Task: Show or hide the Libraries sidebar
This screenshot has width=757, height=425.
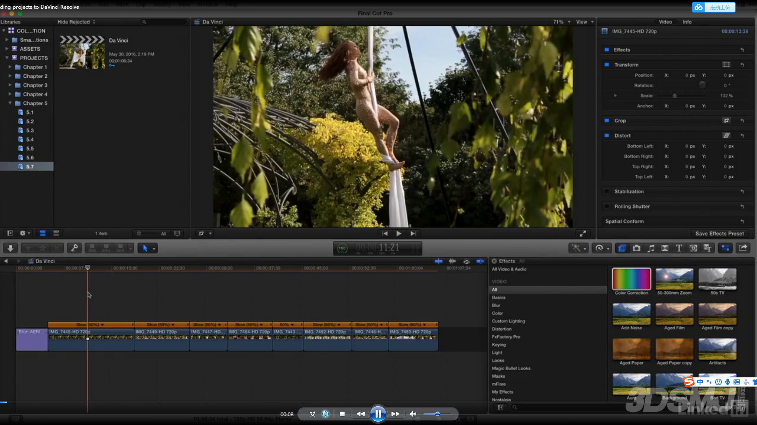Action: 10,233
